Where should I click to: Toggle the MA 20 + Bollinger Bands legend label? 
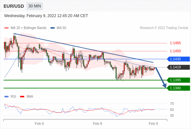pos(28,28)
